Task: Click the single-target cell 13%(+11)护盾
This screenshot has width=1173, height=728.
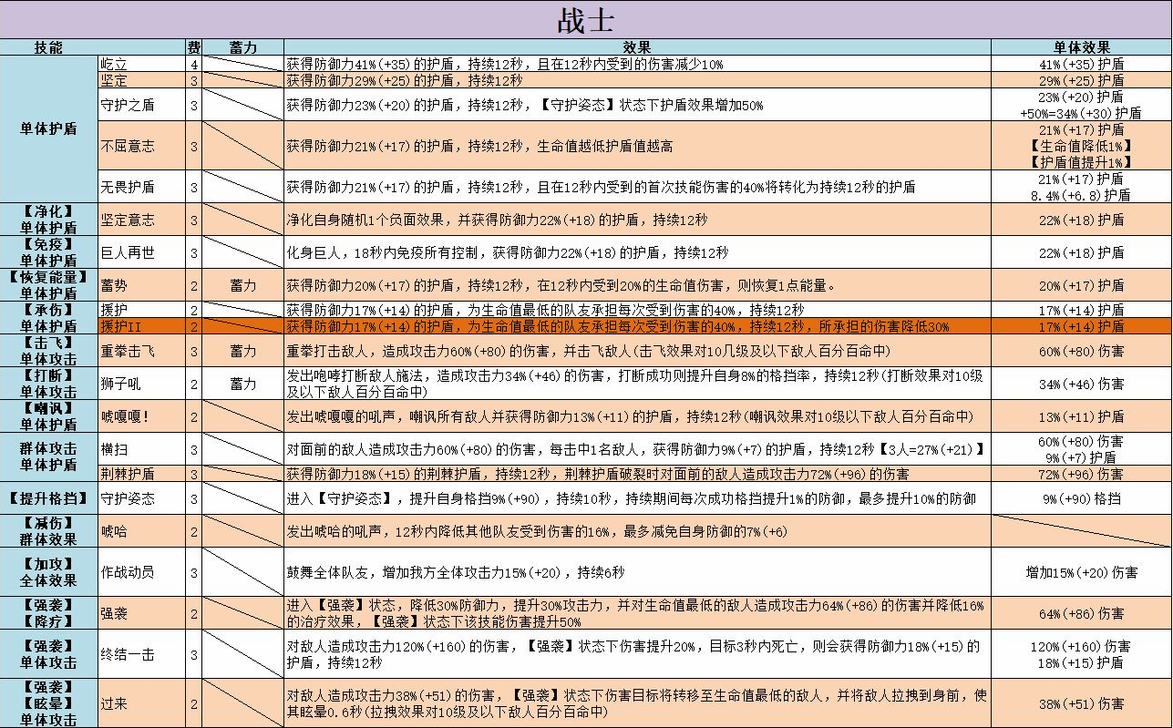Action: (x=1082, y=416)
